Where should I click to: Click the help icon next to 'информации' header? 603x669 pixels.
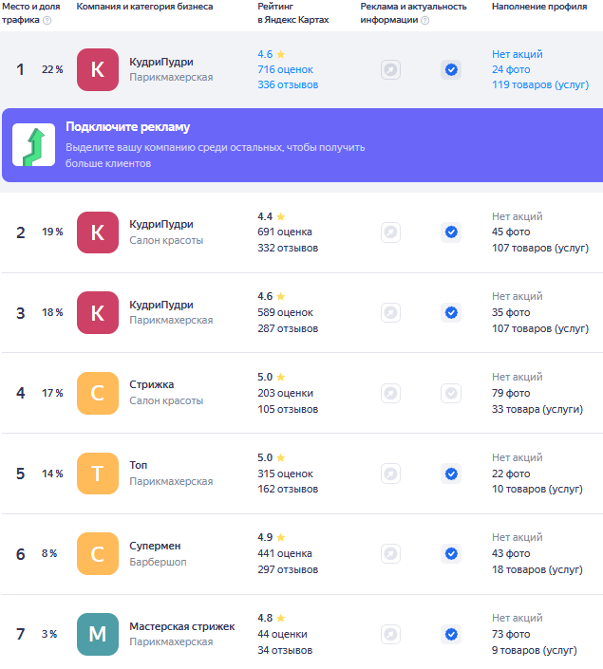[x=424, y=21]
